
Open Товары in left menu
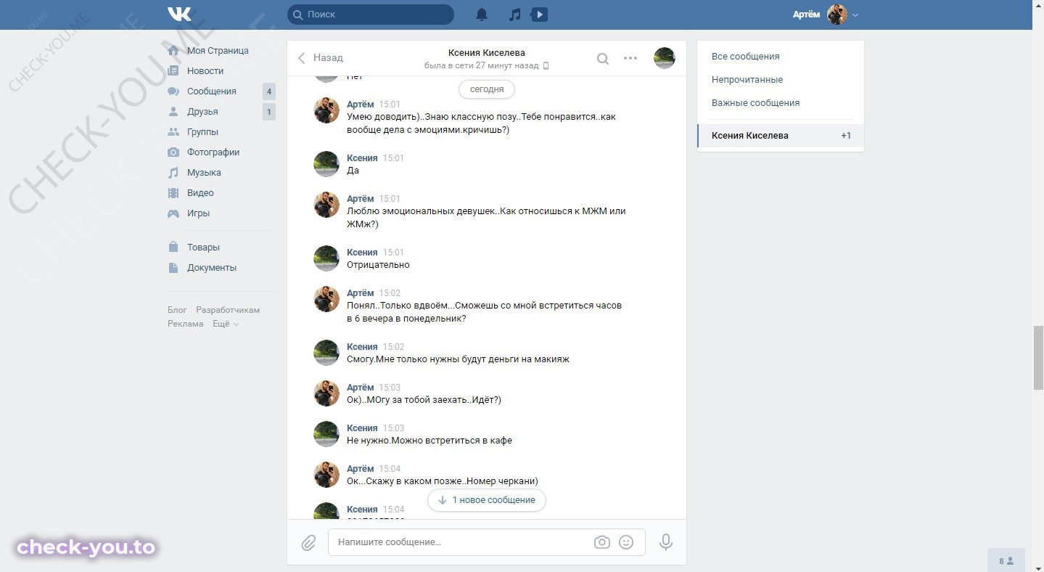coord(203,248)
